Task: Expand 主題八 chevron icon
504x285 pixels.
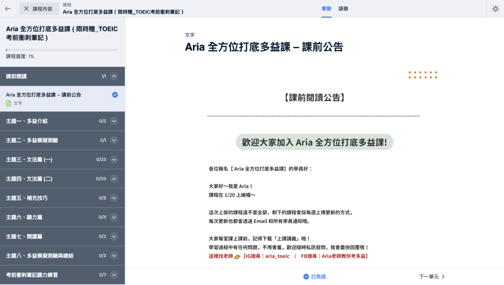Action: (114, 256)
